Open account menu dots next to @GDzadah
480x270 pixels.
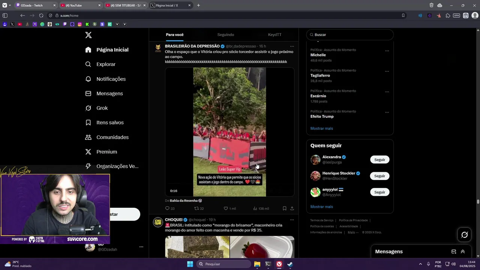pos(141,247)
